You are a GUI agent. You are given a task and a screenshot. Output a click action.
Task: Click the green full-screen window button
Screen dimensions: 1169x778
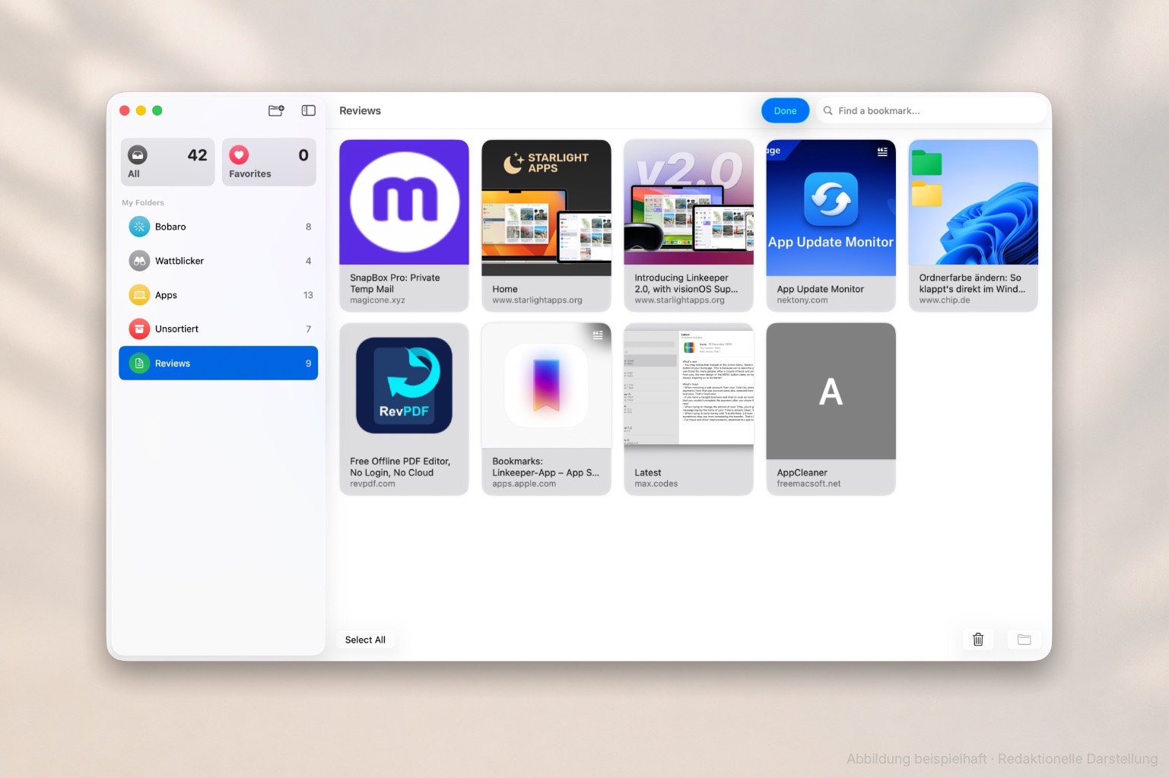(x=157, y=110)
